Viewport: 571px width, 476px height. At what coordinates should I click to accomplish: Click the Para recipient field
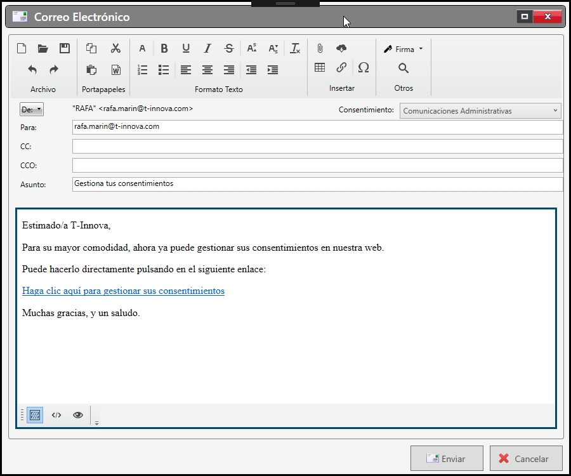[318, 127]
